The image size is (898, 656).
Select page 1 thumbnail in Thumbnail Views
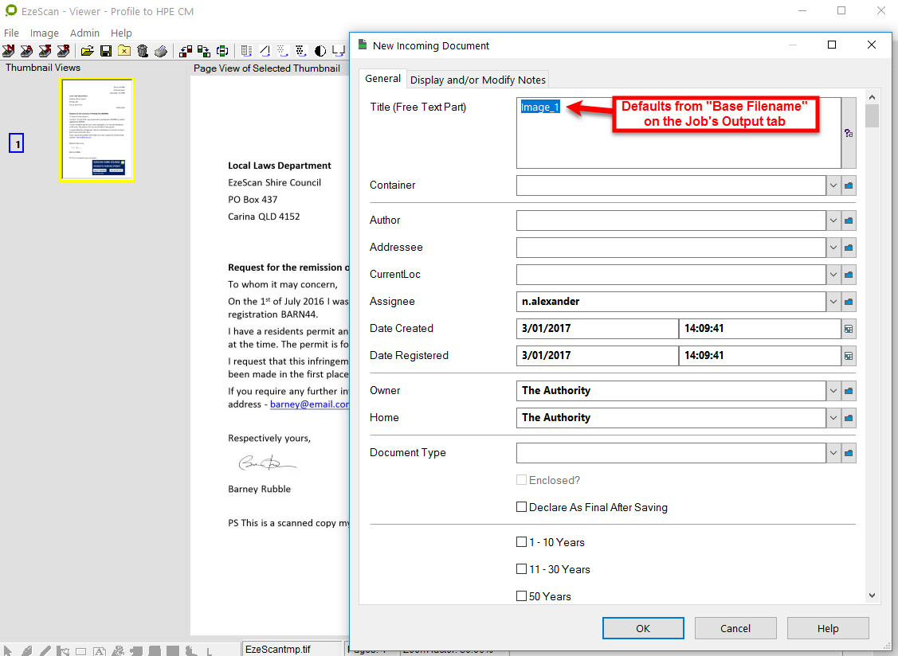97,129
